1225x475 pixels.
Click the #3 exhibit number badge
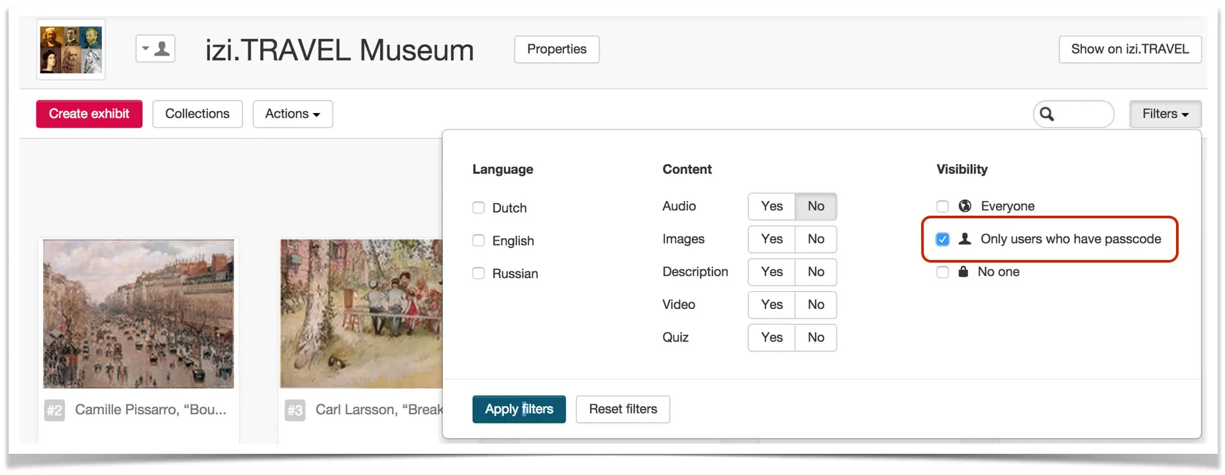[x=295, y=410]
